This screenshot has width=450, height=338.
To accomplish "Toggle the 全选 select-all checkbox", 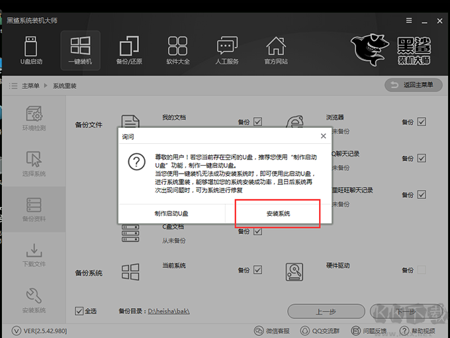I will [x=79, y=311].
